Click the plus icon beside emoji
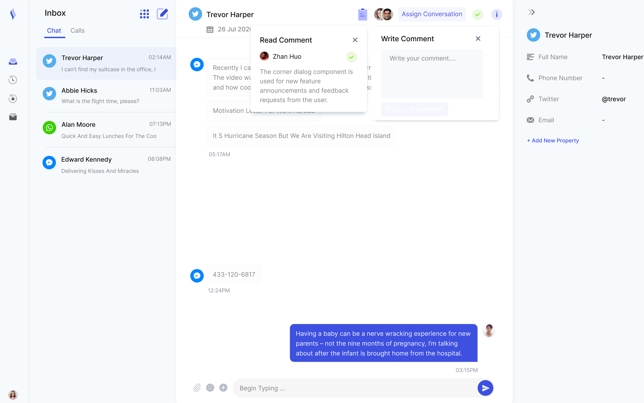The height and width of the screenshot is (403, 644). (223, 388)
